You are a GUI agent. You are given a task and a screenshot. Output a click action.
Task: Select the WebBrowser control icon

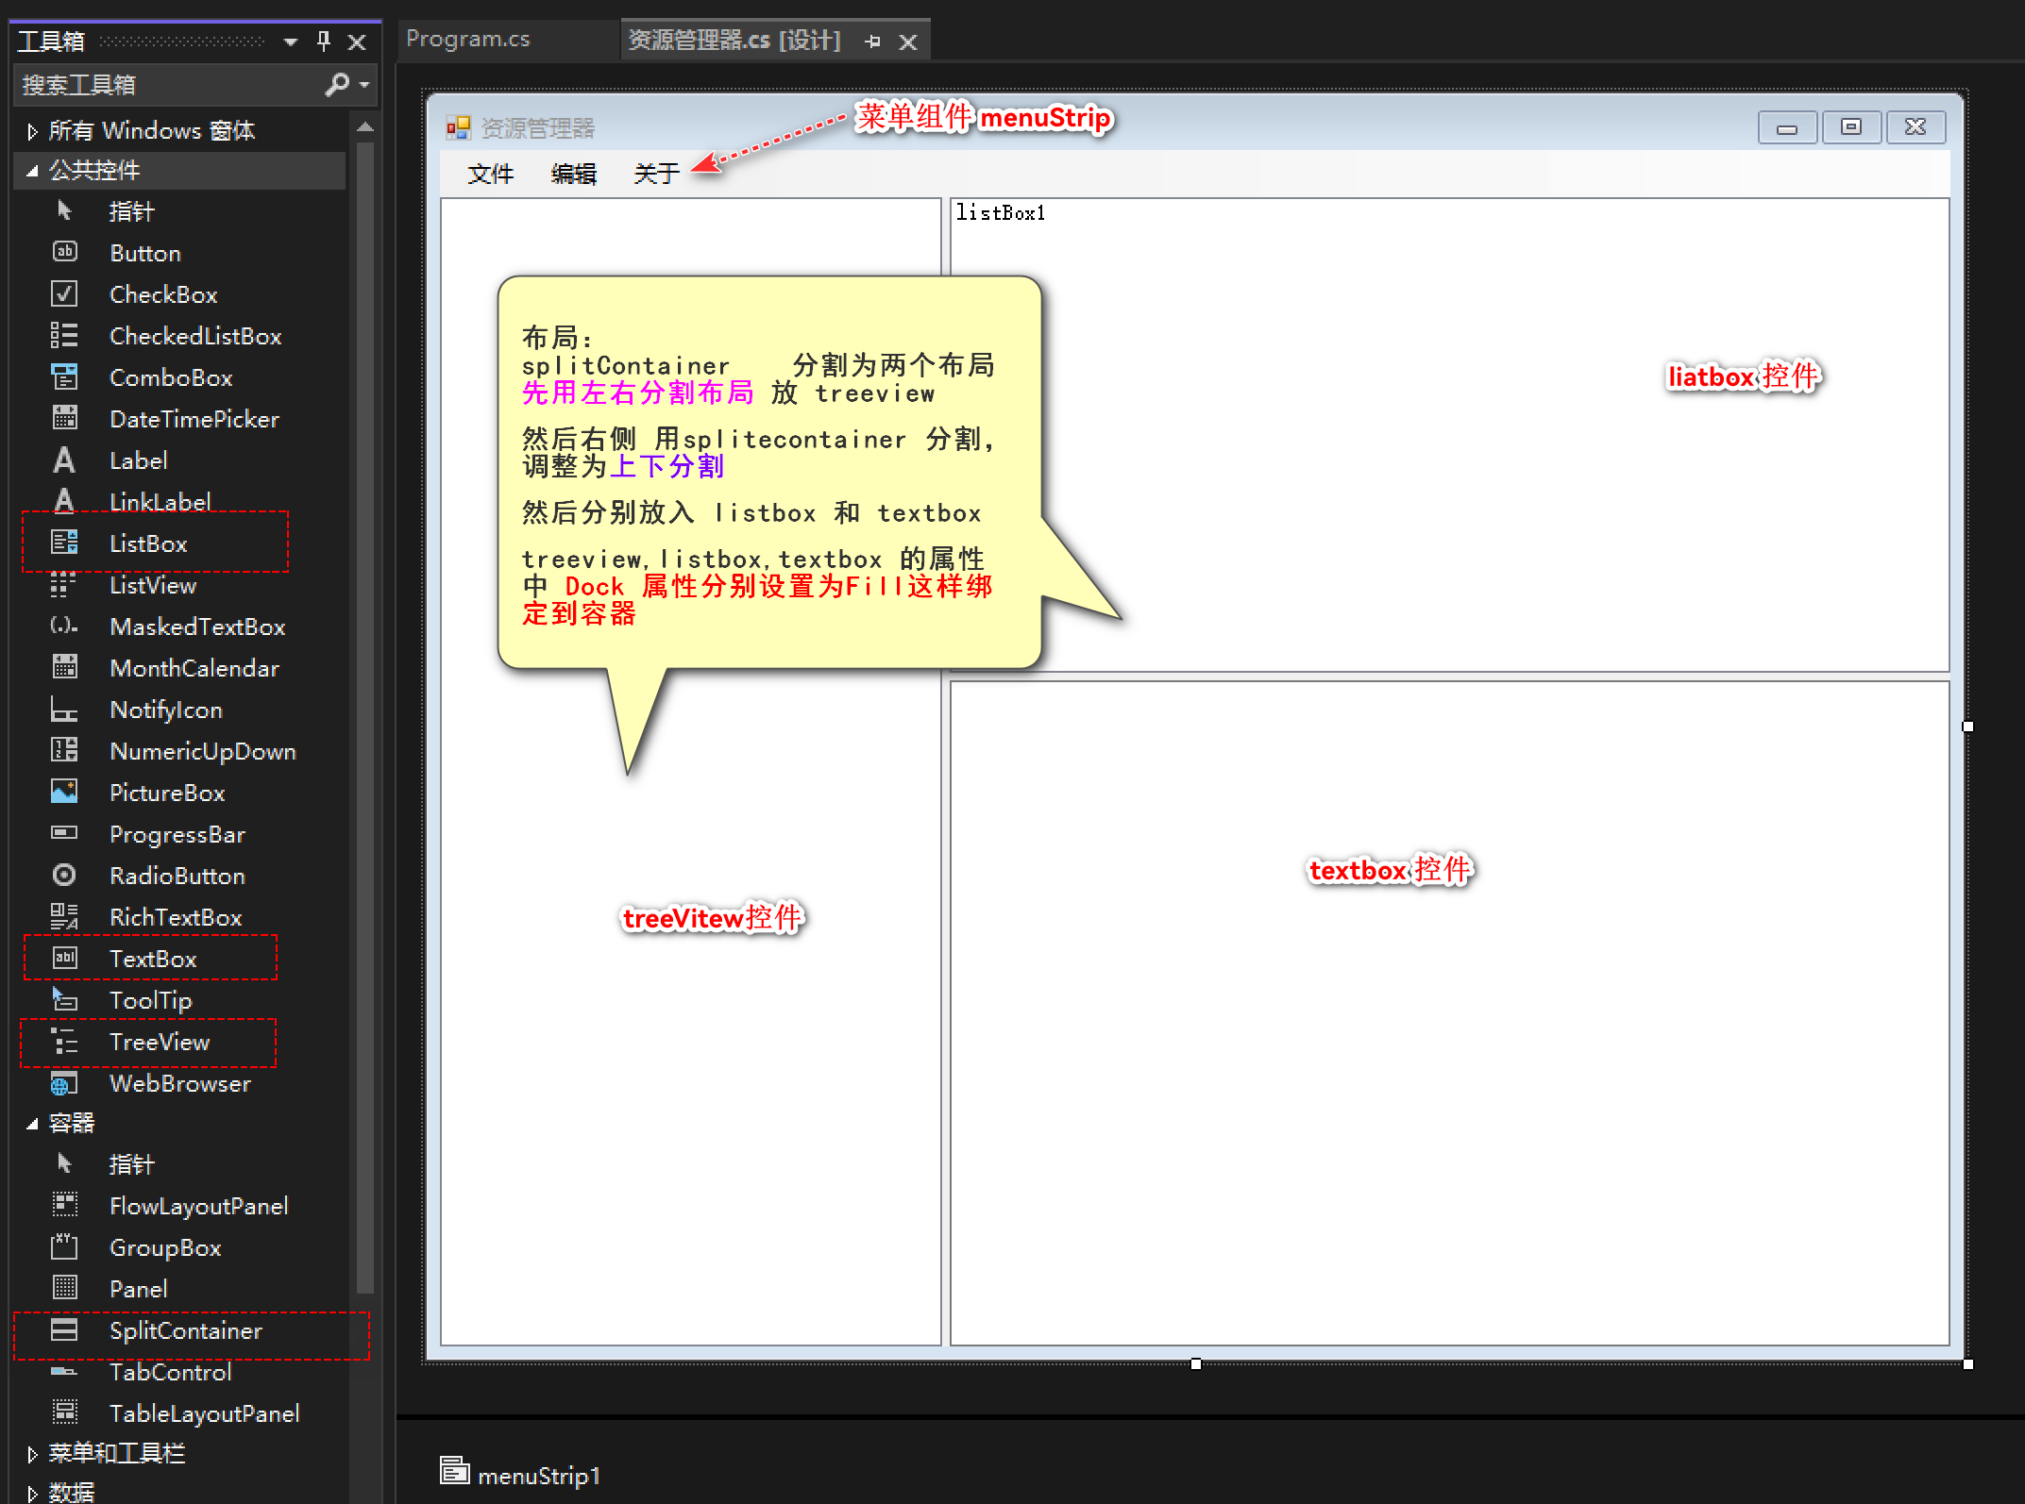64,1083
